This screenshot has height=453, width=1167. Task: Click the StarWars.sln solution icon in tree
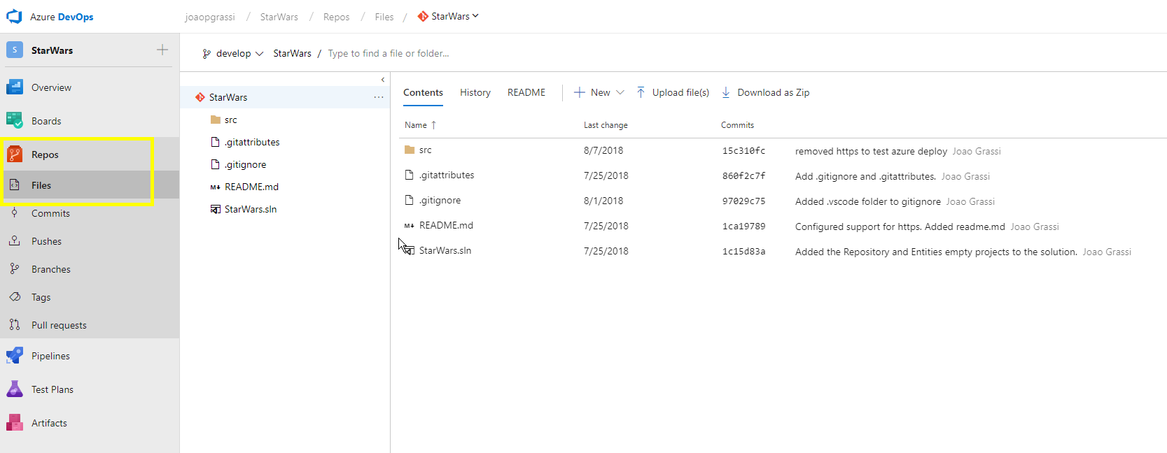[216, 209]
